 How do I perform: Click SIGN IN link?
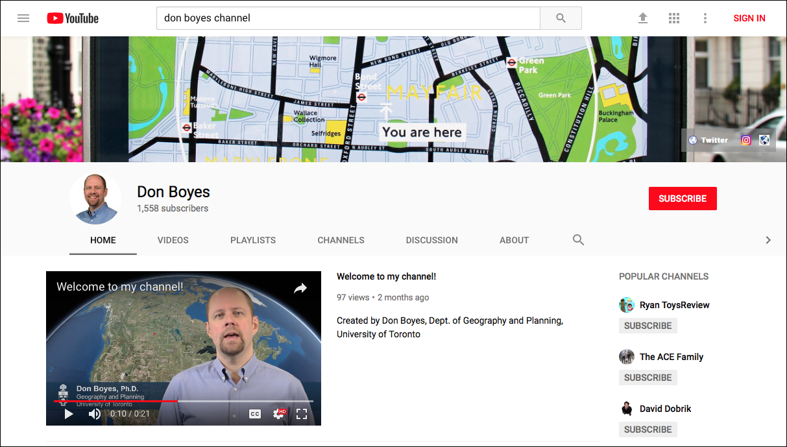pos(749,18)
